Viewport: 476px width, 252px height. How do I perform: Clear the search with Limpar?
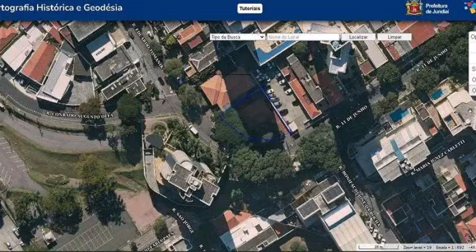[394, 37]
